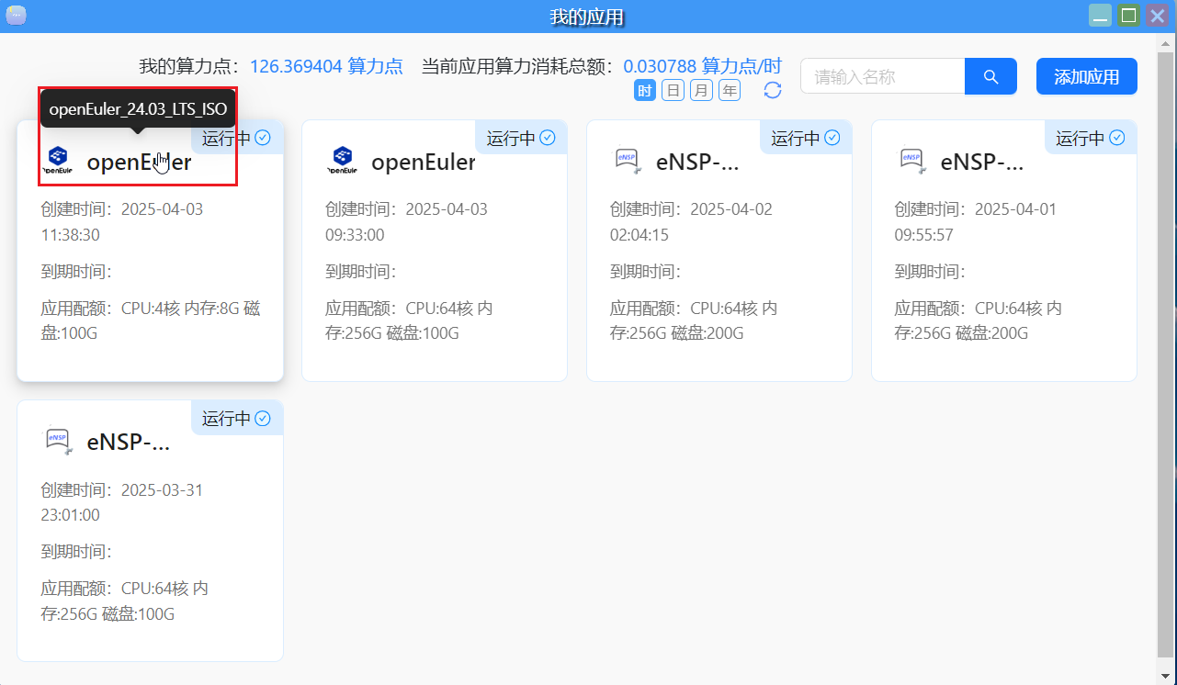This screenshot has height=685, width=1177.
Task: Close the 我的应用 window
Action: click(1158, 16)
